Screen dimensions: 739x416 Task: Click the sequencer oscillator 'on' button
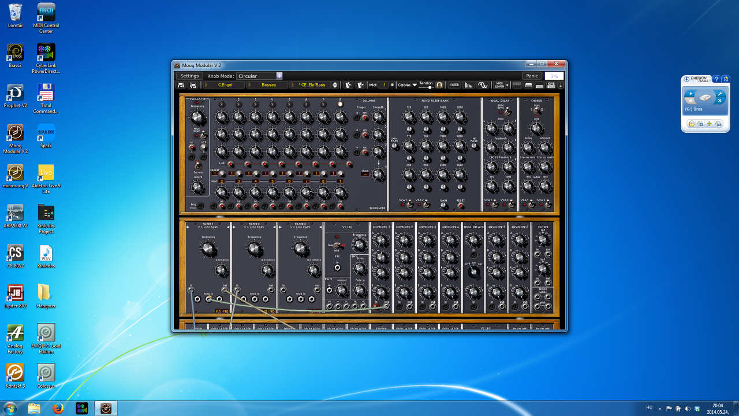coord(192,148)
